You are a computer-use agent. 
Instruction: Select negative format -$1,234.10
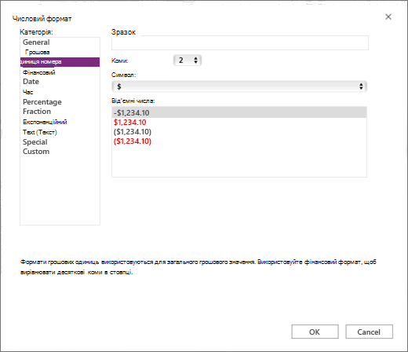coord(239,112)
